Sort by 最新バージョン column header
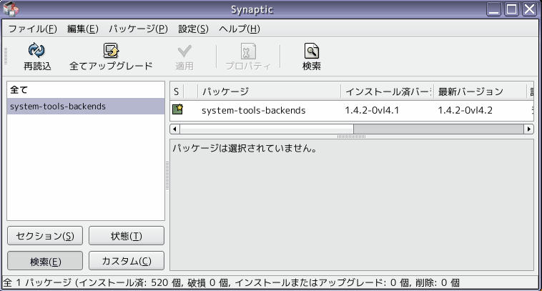Screen dimensions: 542x291 coord(480,92)
